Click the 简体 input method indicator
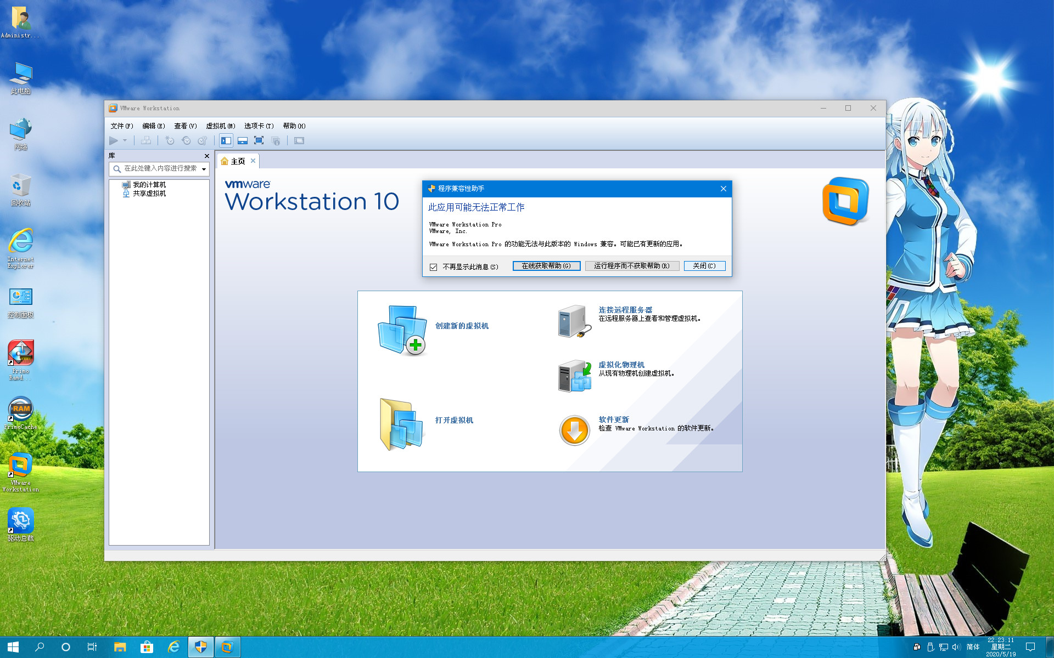 tap(973, 647)
